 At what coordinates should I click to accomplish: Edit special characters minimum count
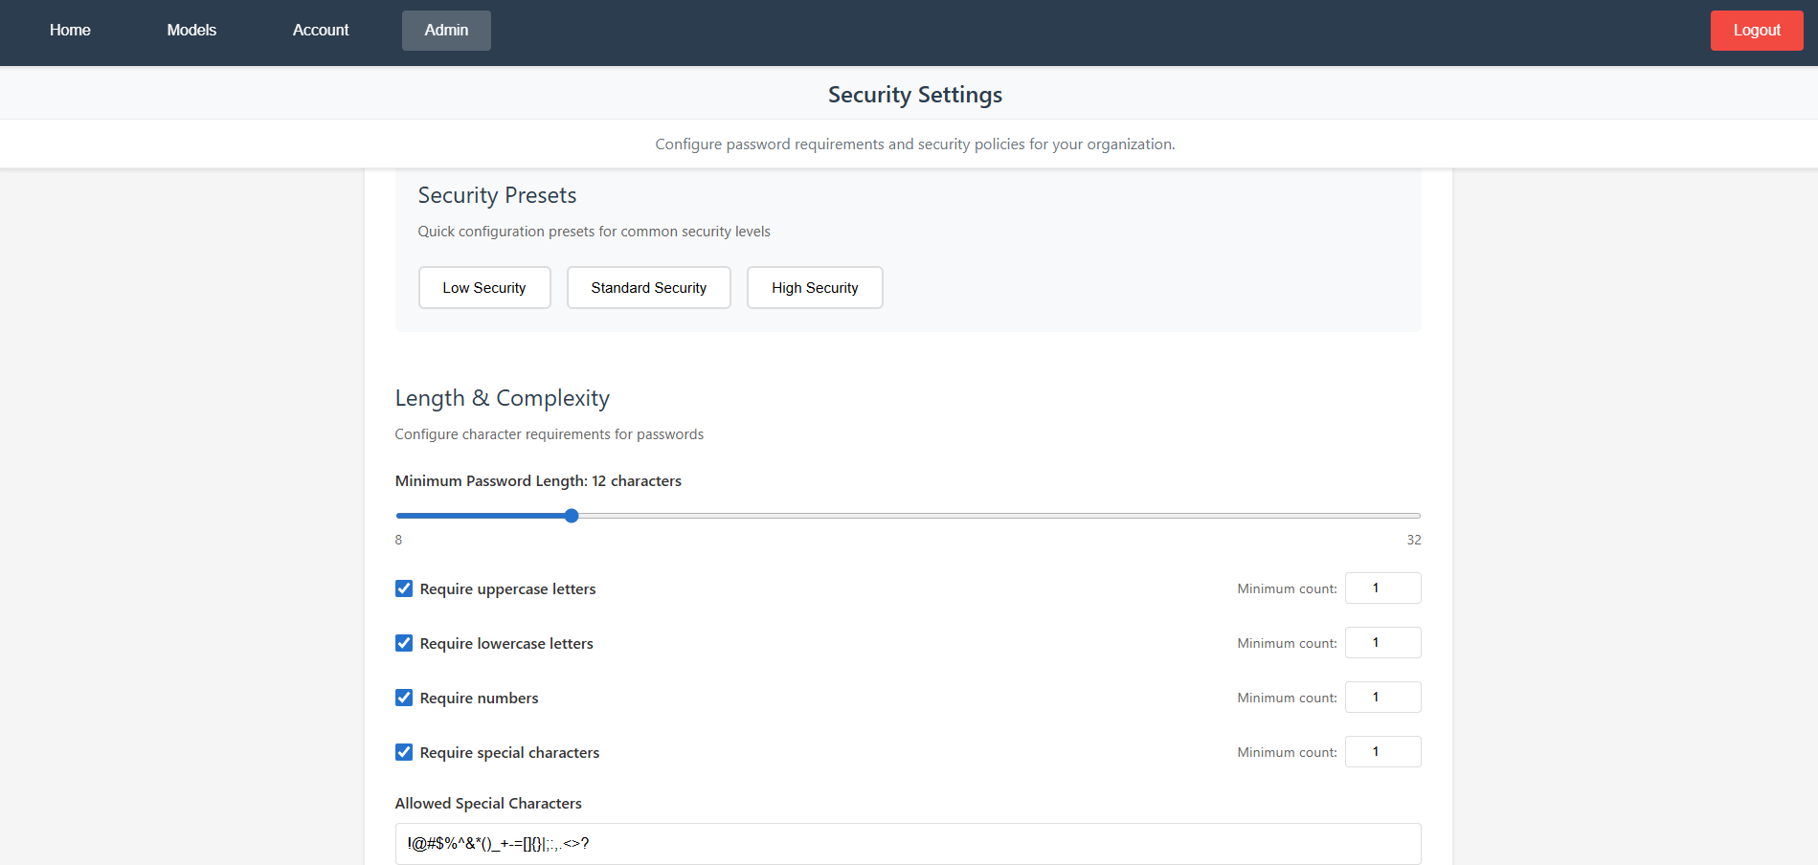[x=1382, y=751]
